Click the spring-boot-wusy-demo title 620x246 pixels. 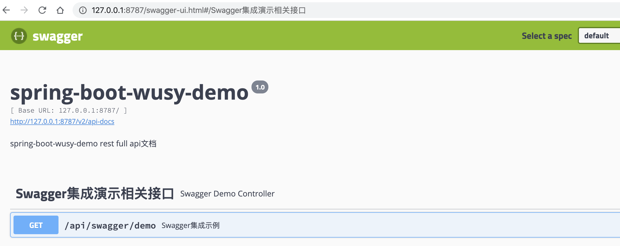129,92
